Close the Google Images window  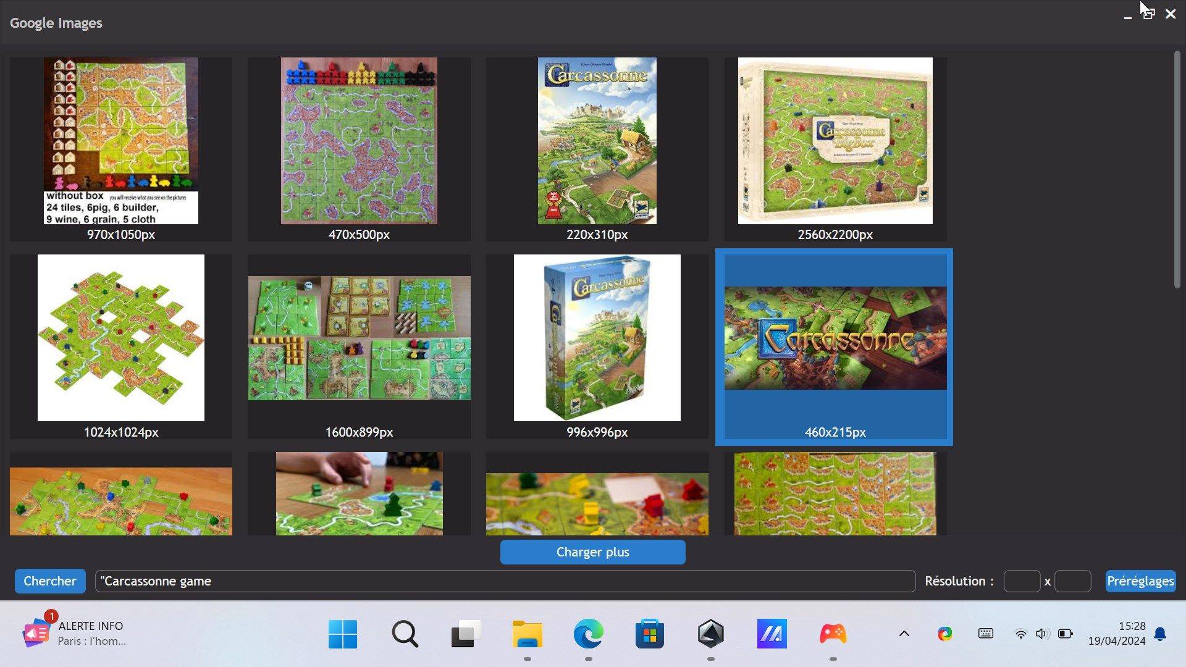pyautogui.click(x=1171, y=14)
